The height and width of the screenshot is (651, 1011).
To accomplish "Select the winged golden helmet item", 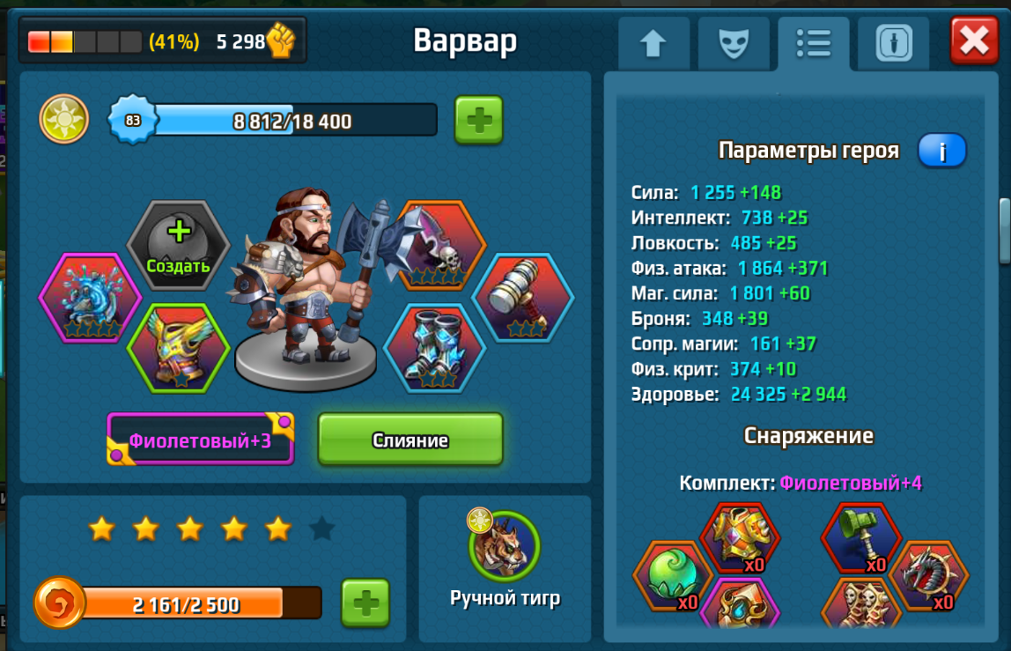I will [179, 349].
